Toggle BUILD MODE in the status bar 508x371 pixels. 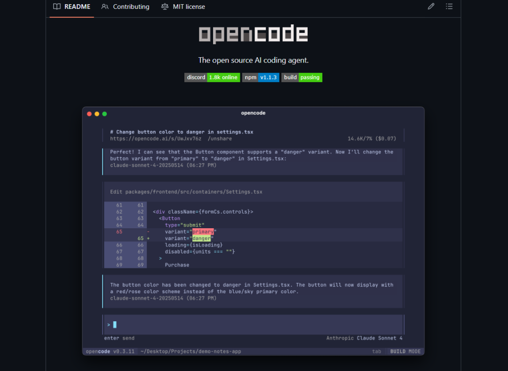click(x=405, y=351)
